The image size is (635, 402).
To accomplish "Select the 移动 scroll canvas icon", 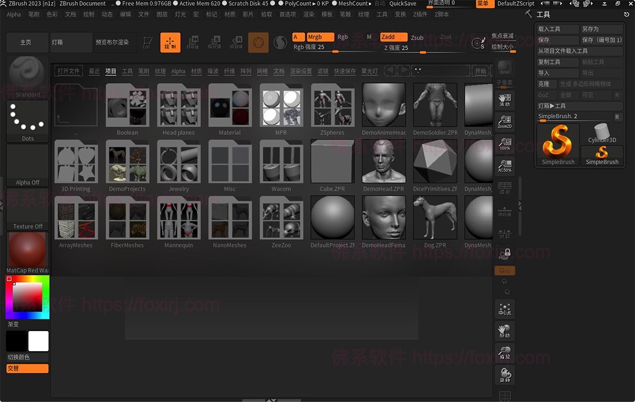I will click(x=504, y=331).
